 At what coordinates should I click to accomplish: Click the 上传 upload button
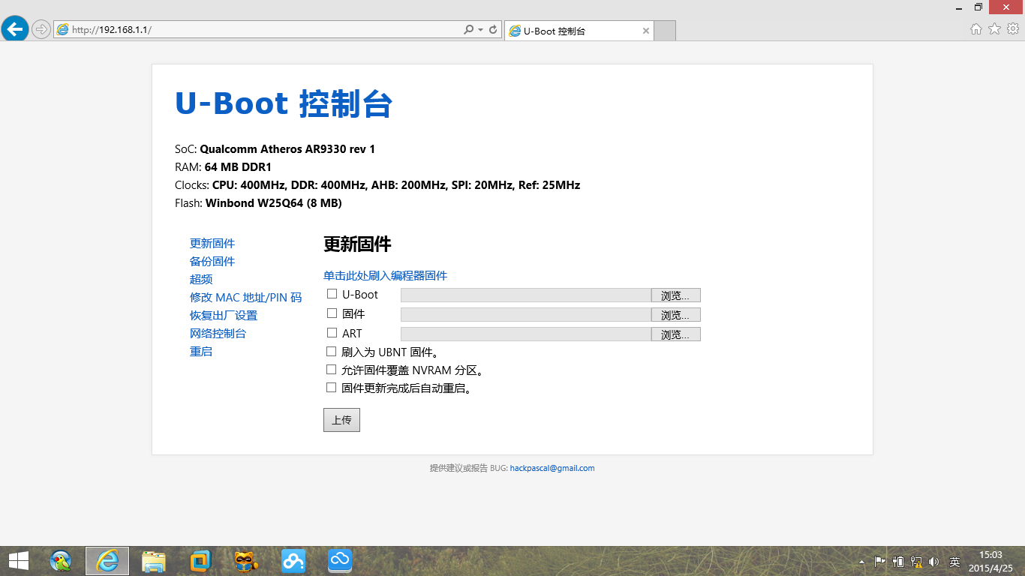(341, 420)
